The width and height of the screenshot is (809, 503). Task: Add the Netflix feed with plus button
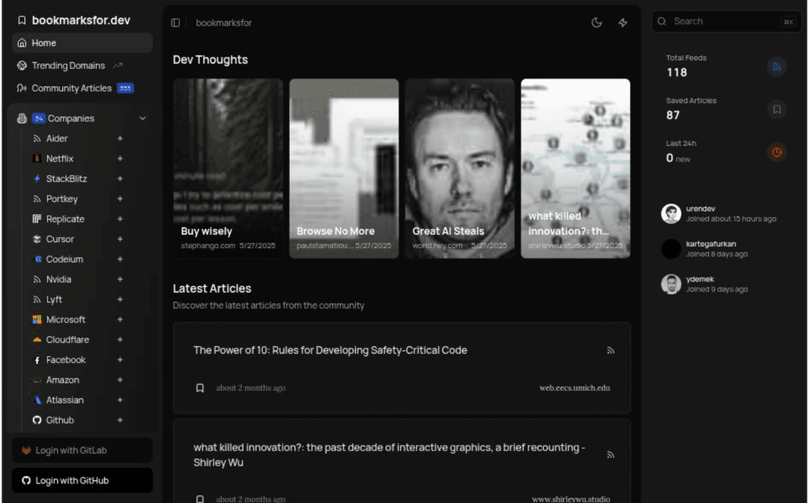click(120, 159)
